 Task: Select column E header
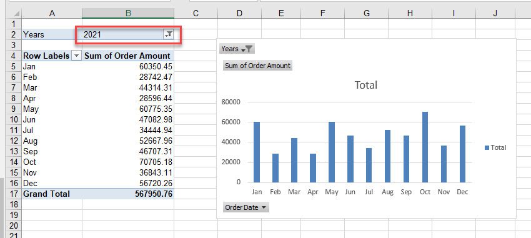pyautogui.click(x=281, y=13)
